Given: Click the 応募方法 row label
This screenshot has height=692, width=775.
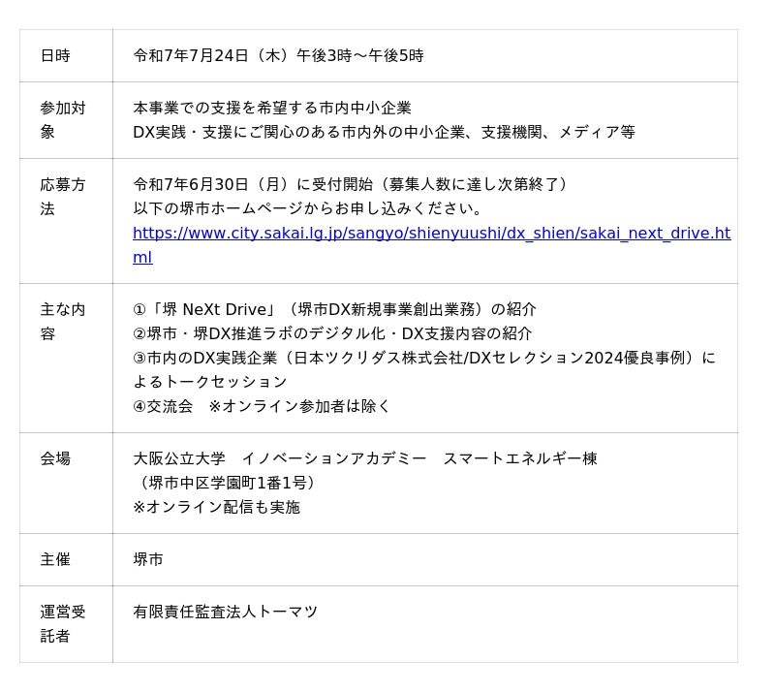Looking at the screenshot, I should [63, 197].
